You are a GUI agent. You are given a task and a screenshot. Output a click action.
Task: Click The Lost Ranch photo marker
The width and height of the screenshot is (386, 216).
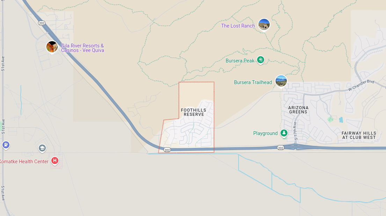point(264,25)
